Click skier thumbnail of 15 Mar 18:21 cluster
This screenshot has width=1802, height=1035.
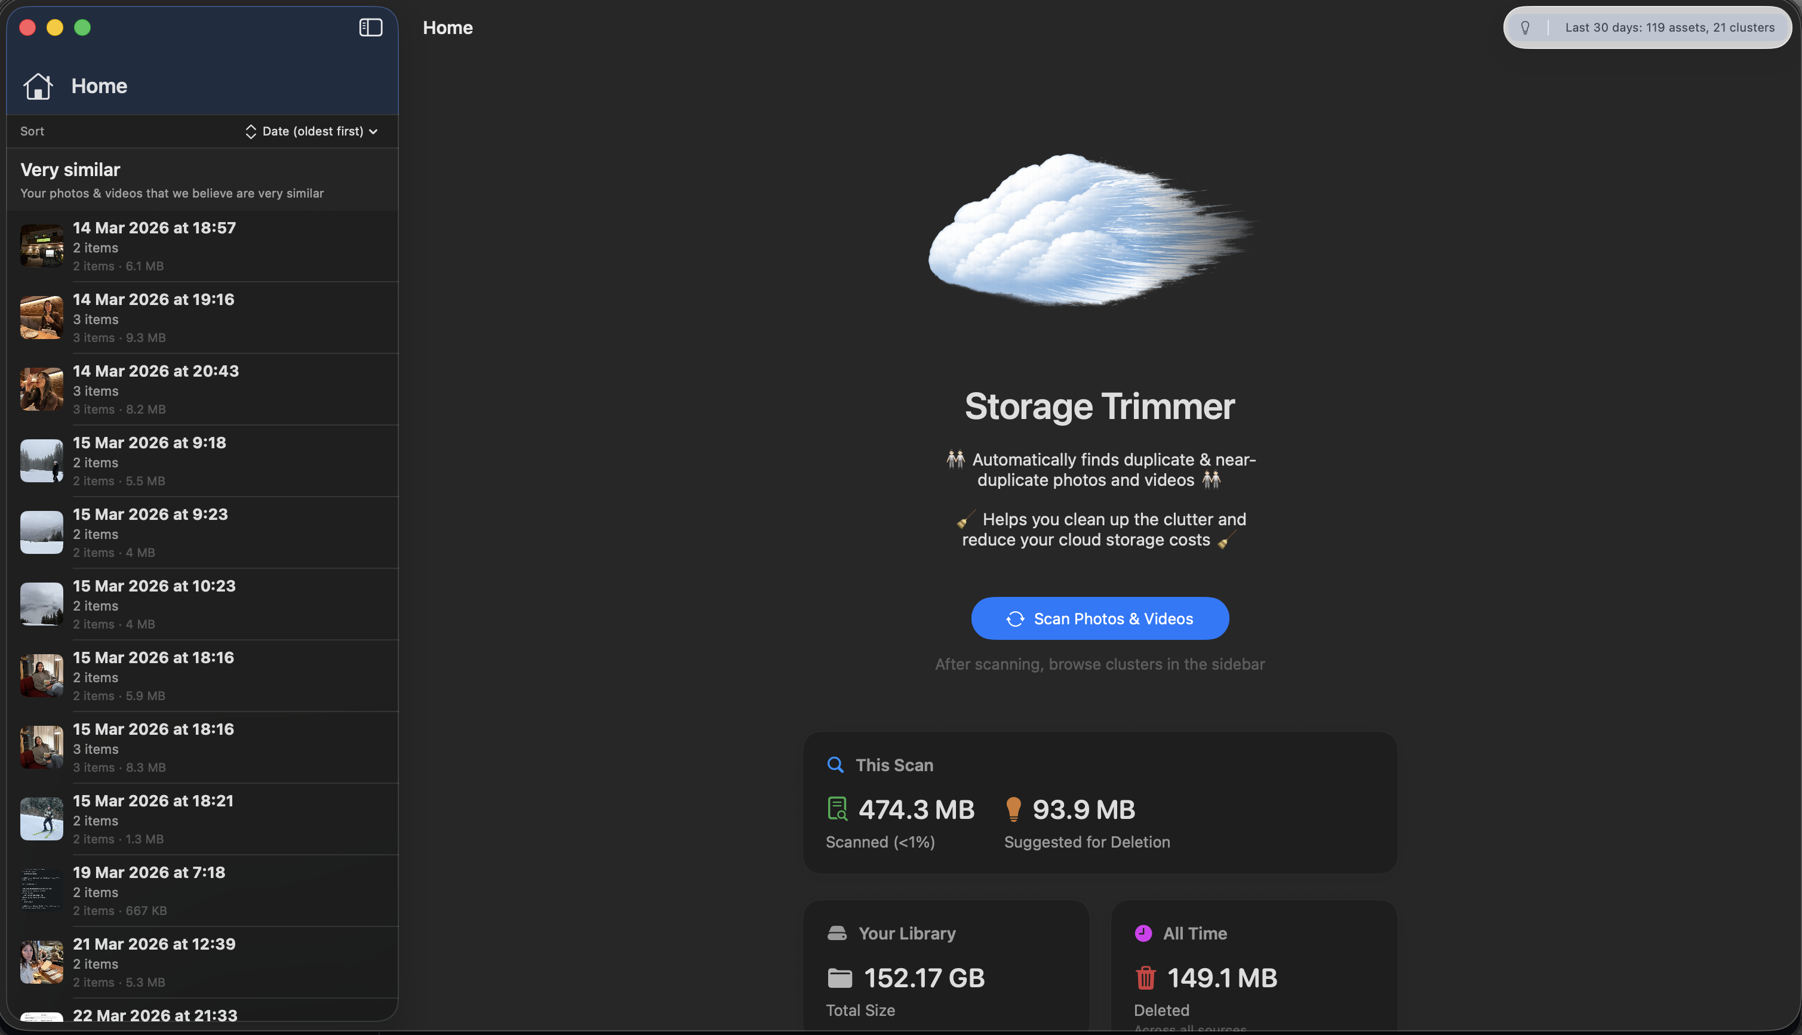pyautogui.click(x=41, y=819)
